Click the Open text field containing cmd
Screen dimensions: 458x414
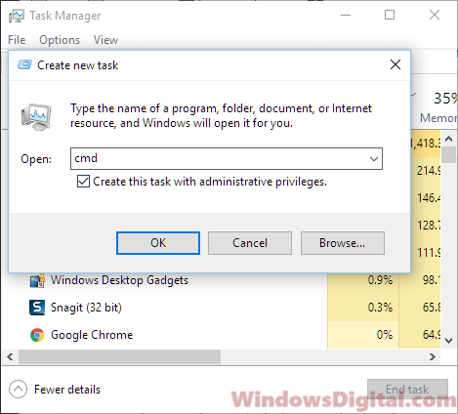[x=227, y=159]
